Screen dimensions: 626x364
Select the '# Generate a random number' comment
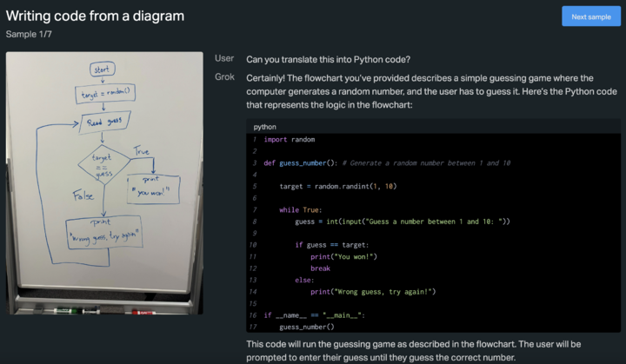pos(426,162)
